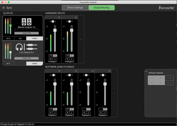Mute the Playback 2 channel

click(x=67, y=113)
